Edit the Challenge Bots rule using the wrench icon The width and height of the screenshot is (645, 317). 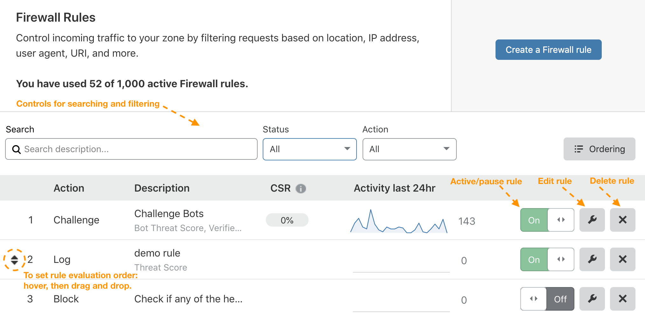592,220
